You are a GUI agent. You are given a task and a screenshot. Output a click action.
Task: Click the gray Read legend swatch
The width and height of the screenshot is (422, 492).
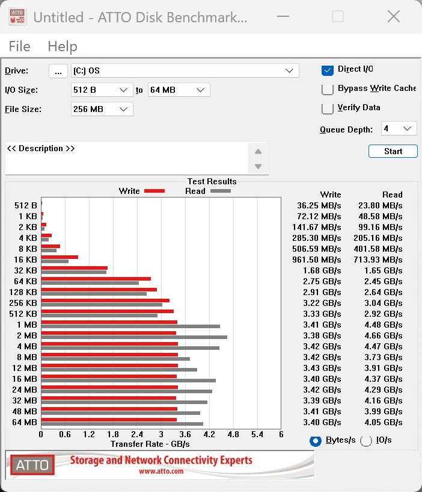[x=221, y=191]
